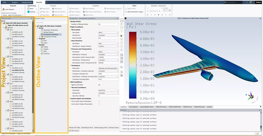
Task: Click the Quick-View Mesh icon
Action: click(28, 9)
